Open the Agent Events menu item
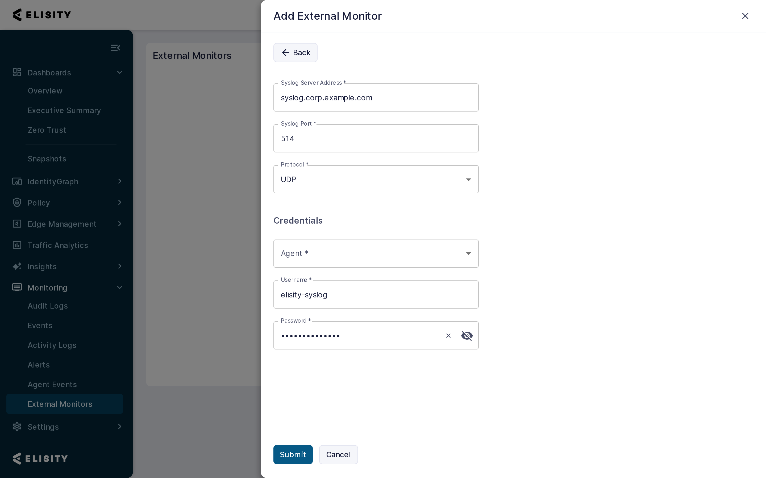The height and width of the screenshot is (478, 766). (x=52, y=385)
